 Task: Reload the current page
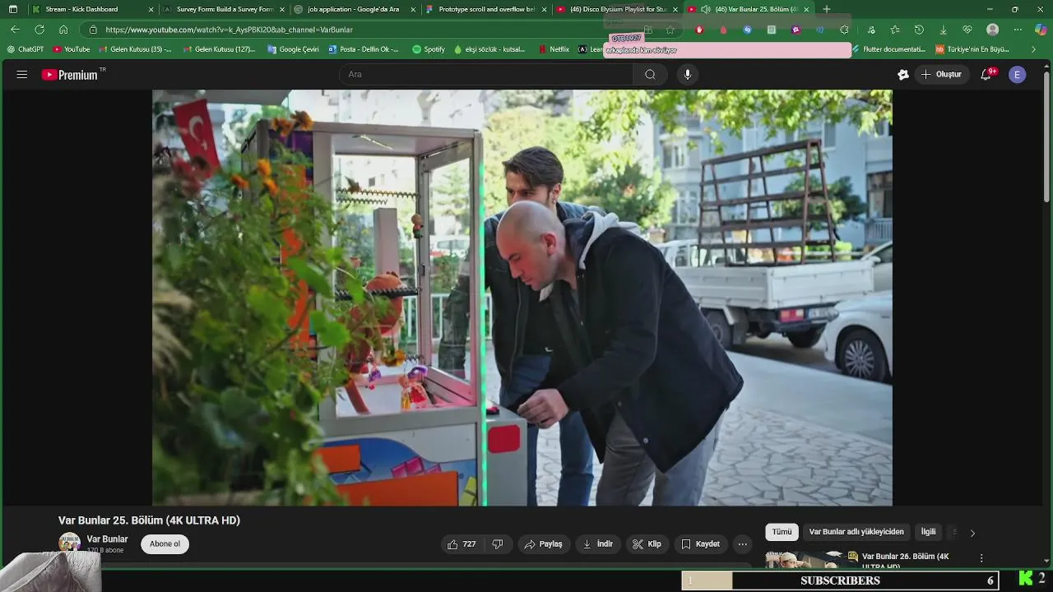(39, 30)
